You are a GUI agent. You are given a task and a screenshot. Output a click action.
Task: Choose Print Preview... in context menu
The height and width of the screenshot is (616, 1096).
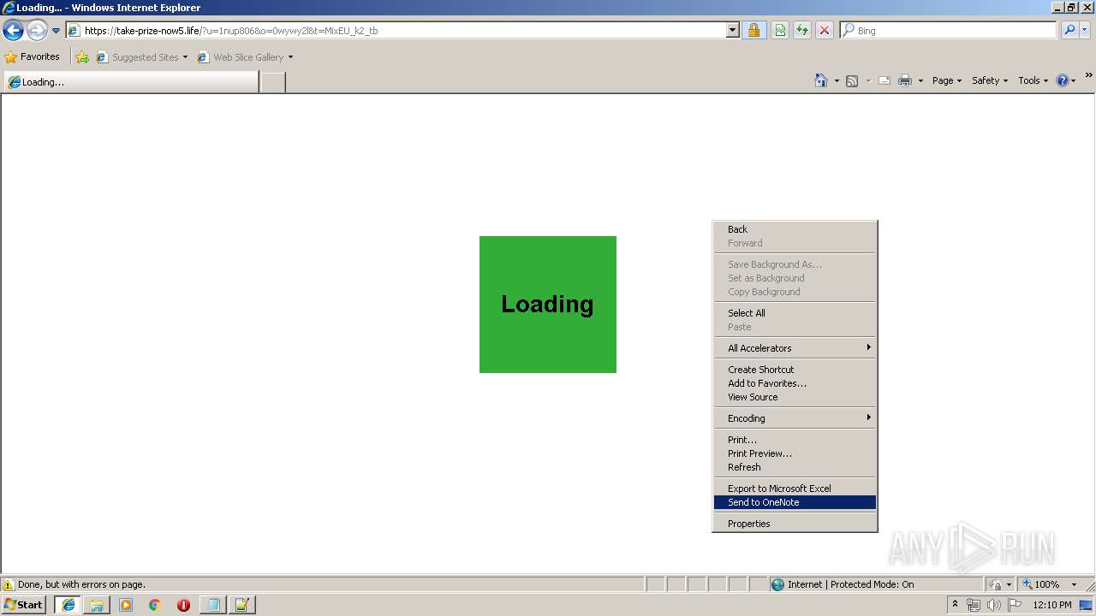pos(795,453)
